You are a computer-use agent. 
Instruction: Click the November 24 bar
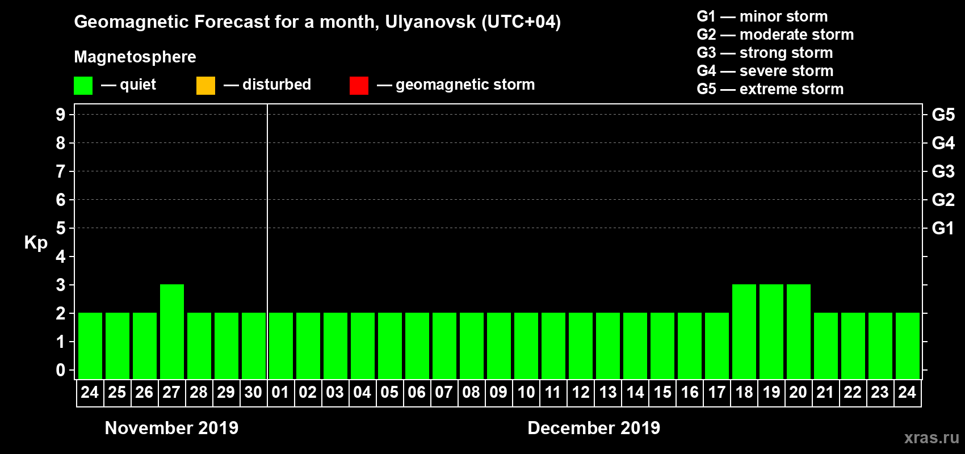(x=90, y=346)
